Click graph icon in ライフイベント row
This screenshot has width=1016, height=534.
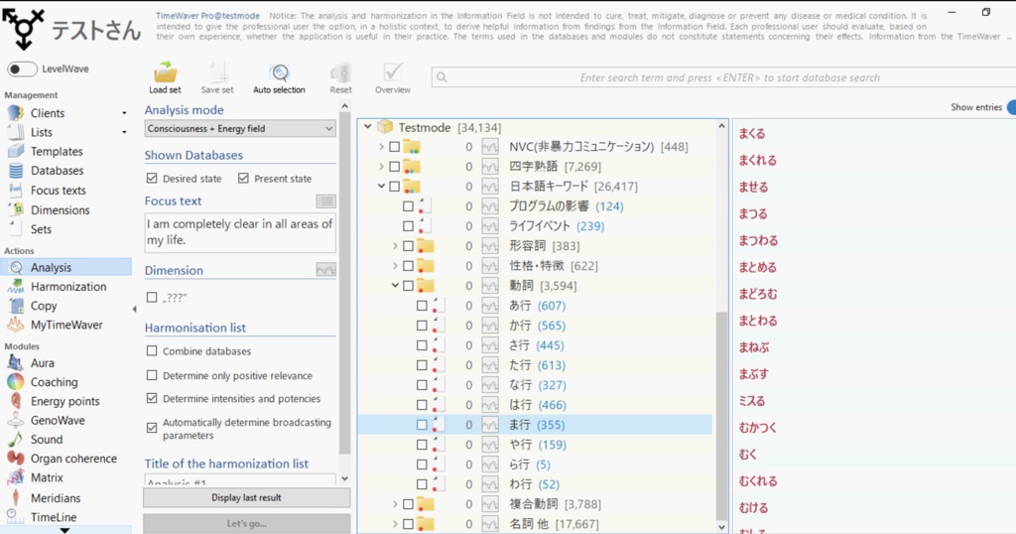[x=490, y=226]
